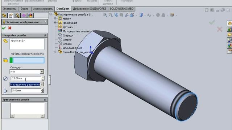Screen dimensions: 232x130
Task: Switch to SOLIDWORKS MBD tab
Action: (x=122, y=9)
